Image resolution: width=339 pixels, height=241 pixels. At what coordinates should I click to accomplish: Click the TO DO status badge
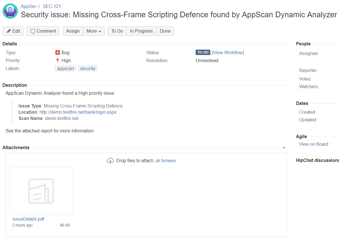pyautogui.click(x=203, y=52)
